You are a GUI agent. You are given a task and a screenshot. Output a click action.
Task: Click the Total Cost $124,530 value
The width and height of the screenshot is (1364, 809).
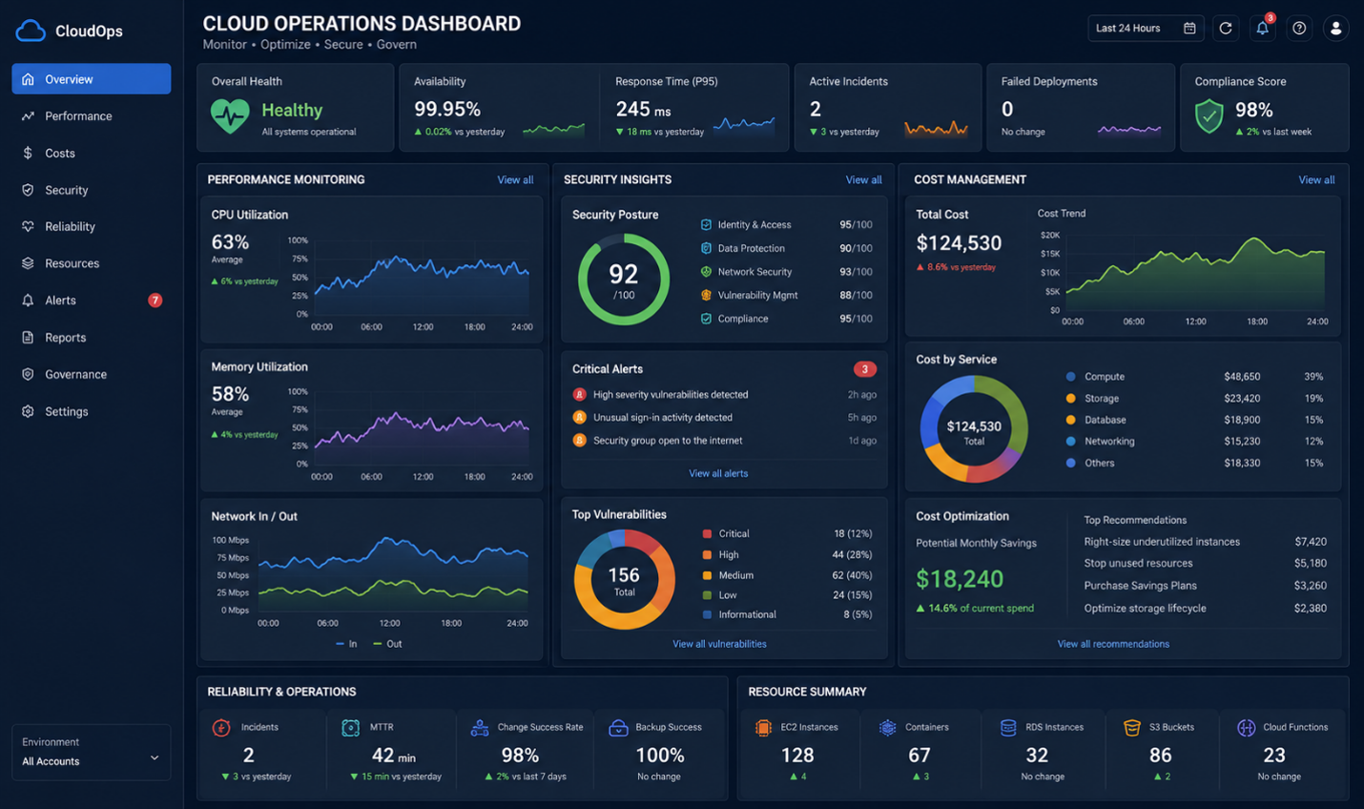tap(959, 243)
